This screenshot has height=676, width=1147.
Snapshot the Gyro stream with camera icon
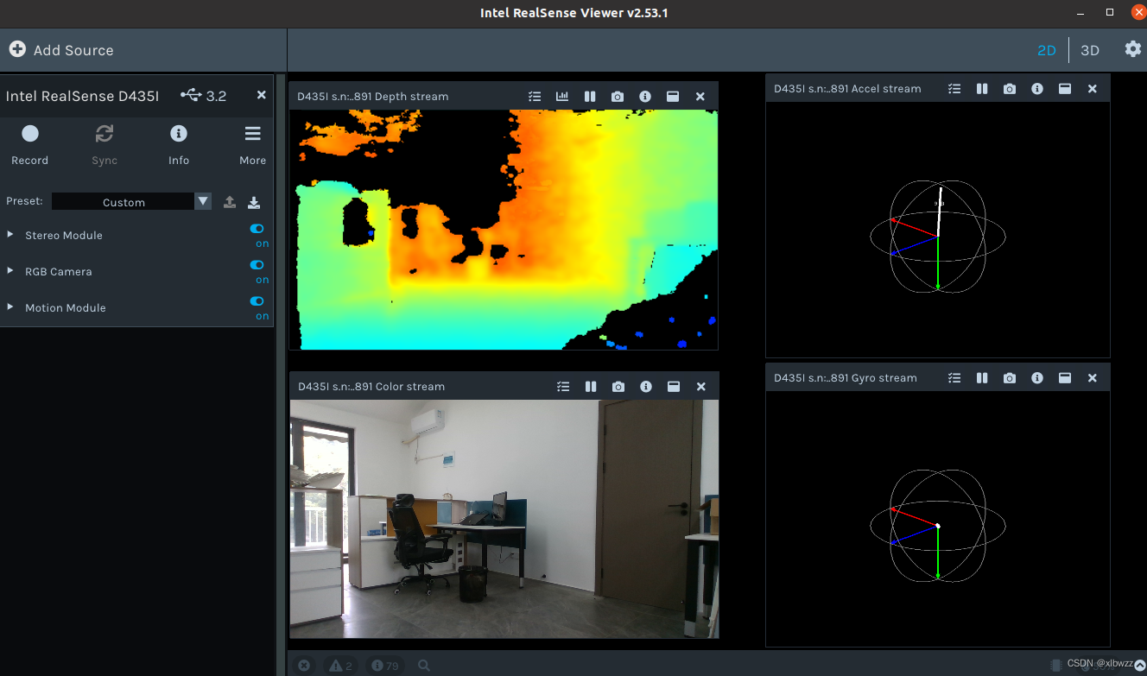1010,378
